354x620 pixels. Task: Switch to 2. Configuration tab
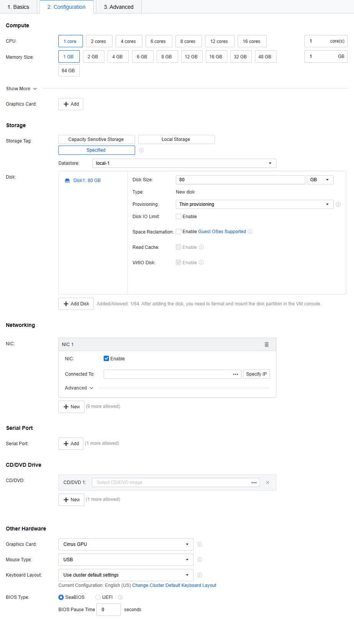tap(66, 7)
